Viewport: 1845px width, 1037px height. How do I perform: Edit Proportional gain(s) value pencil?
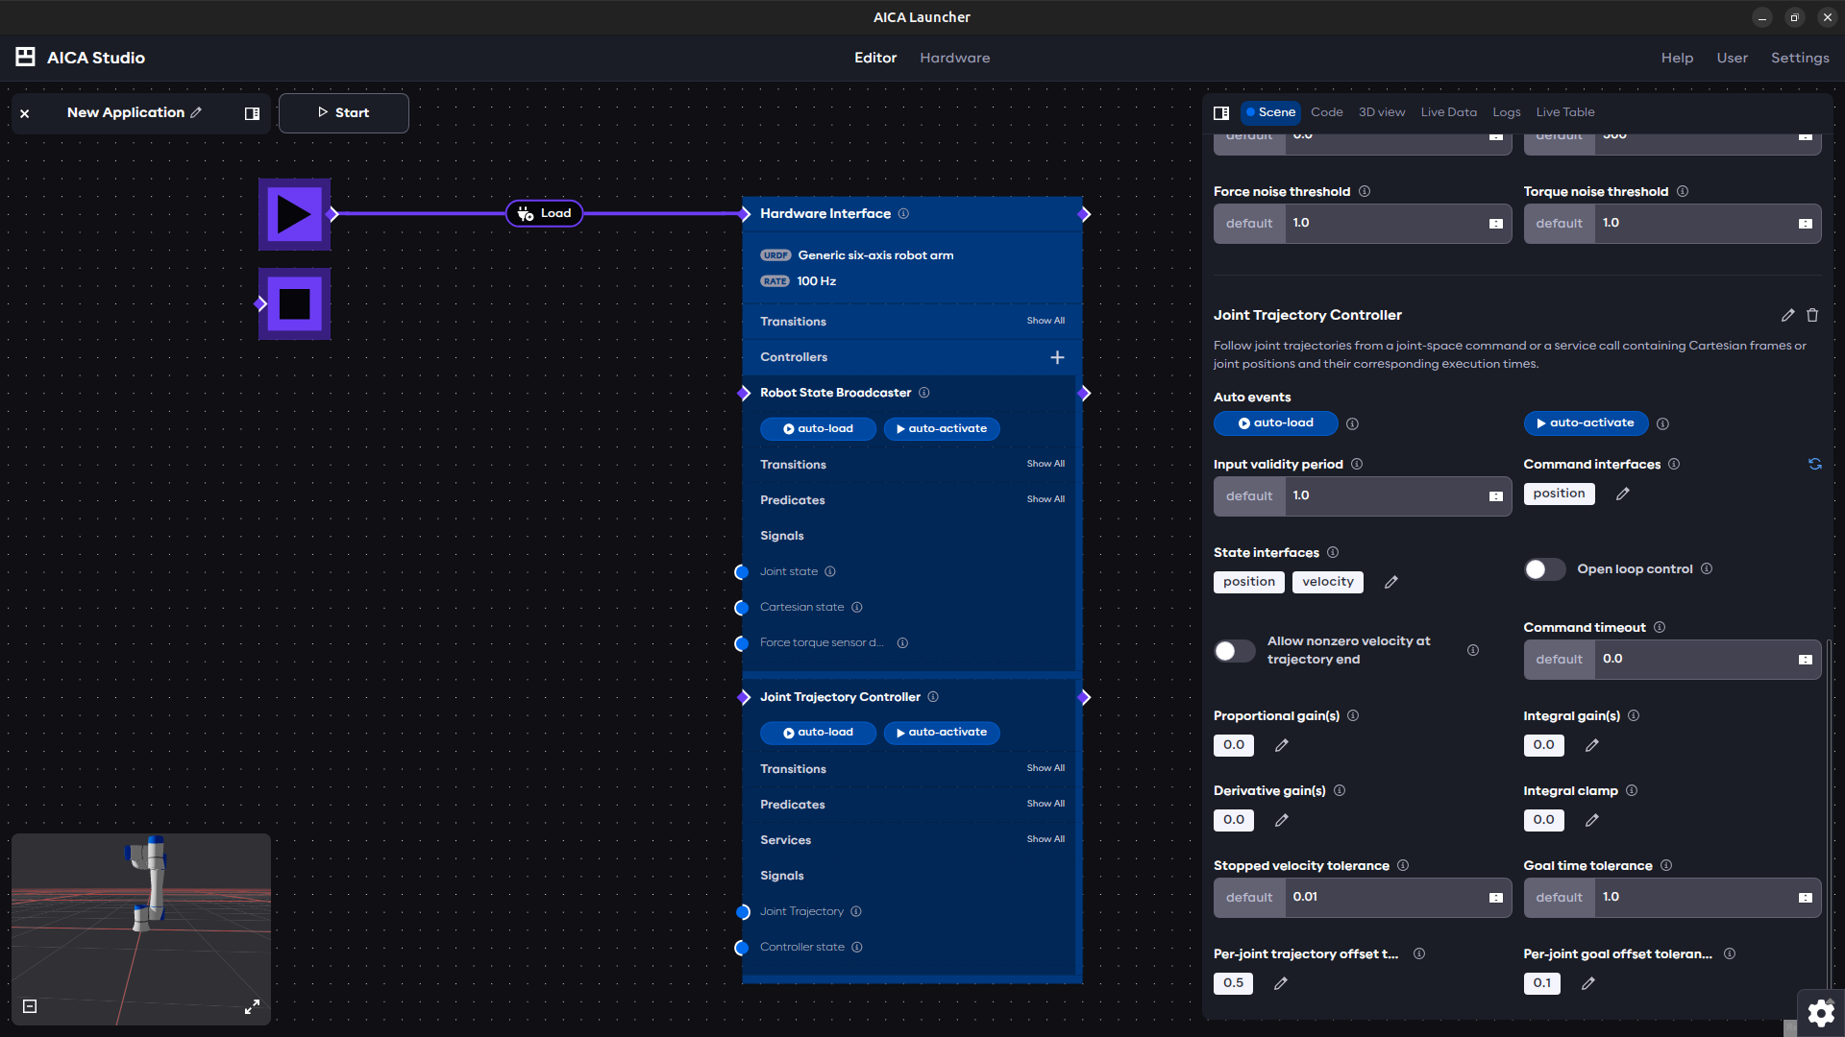pos(1281,745)
